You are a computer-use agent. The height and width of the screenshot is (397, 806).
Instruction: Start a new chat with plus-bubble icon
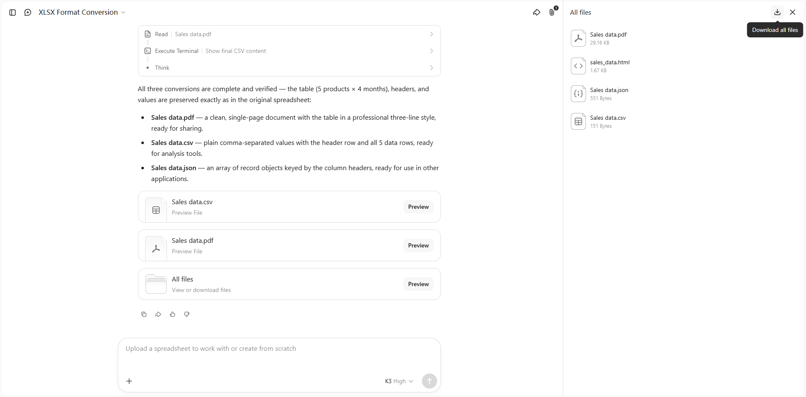click(x=28, y=13)
